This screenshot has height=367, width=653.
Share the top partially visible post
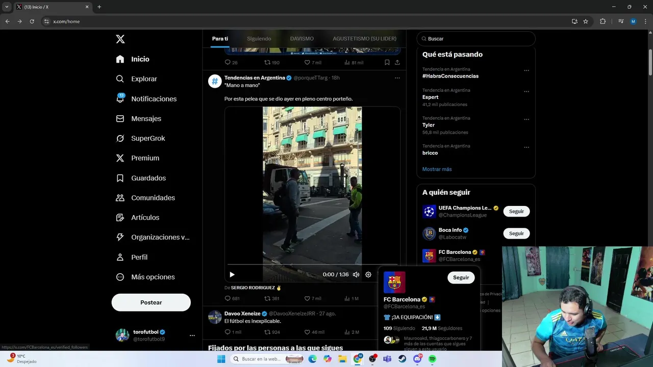coord(397,62)
